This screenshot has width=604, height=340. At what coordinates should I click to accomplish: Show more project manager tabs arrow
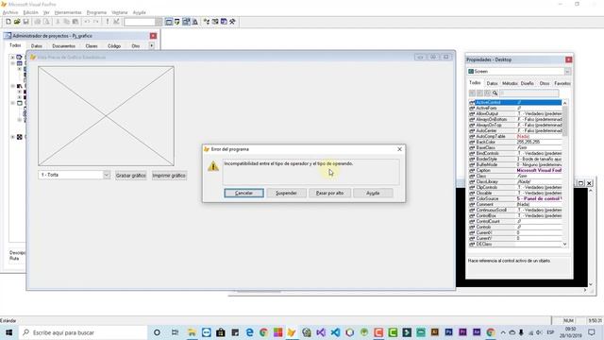pos(151,46)
